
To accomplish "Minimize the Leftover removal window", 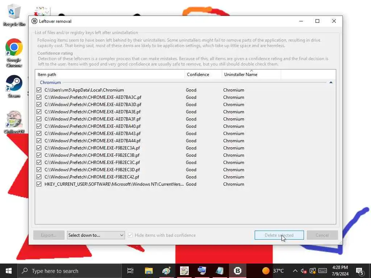I will [301, 21].
